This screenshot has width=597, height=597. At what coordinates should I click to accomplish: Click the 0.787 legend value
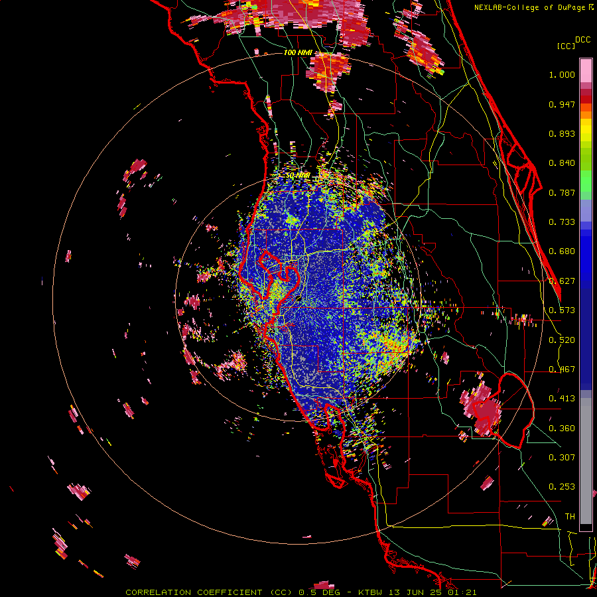pyautogui.click(x=562, y=192)
